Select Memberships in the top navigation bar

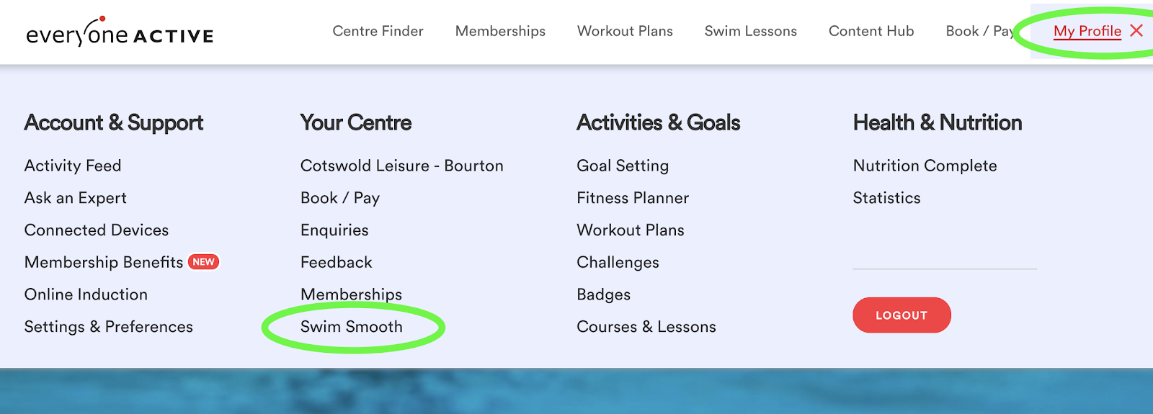click(500, 31)
